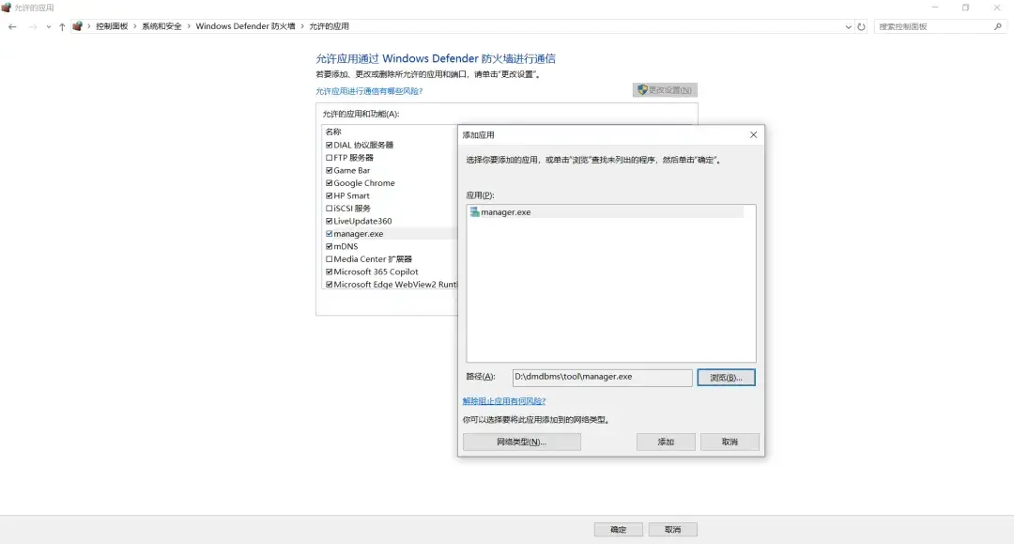The width and height of the screenshot is (1014, 544).
Task: Enable the iSCSI service checkbox
Action: 330,209
